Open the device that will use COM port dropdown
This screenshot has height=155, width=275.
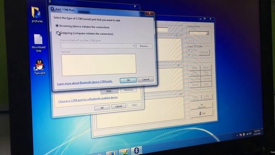[x=98, y=46]
